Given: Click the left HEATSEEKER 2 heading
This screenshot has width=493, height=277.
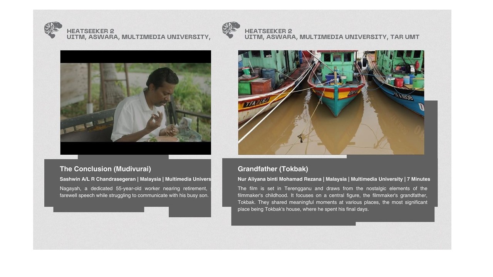Looking at the screenshot, I should click(x=90, y=31).
